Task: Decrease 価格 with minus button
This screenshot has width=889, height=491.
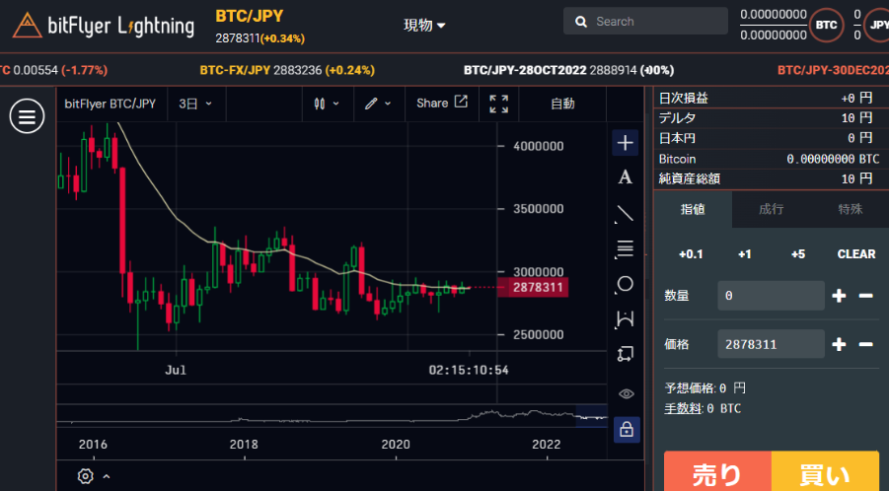Action: (x=865, y=344)
